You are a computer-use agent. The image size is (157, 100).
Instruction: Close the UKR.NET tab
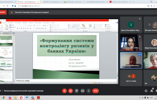[x=61, y=2]
